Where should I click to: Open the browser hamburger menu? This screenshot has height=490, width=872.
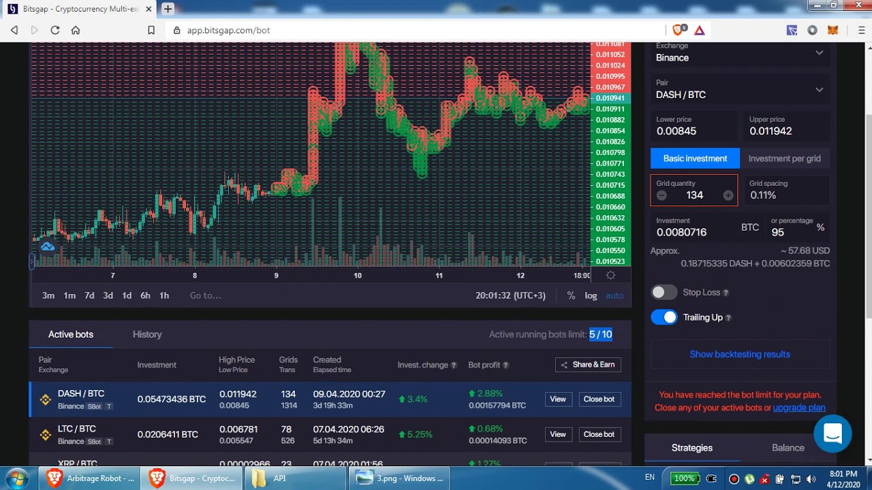(861, 30)
